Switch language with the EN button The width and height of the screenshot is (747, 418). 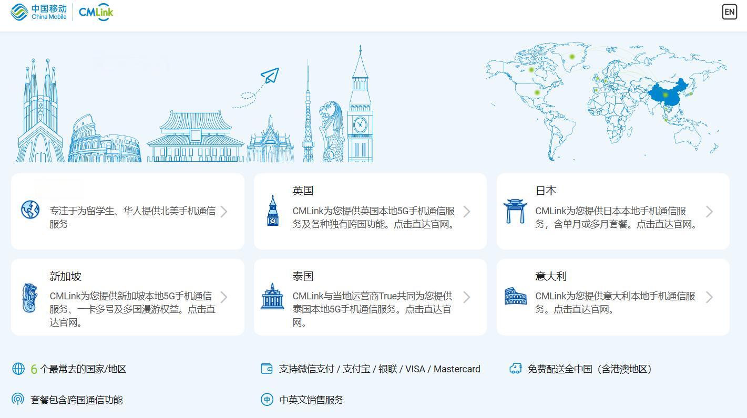tap(729, 12)
